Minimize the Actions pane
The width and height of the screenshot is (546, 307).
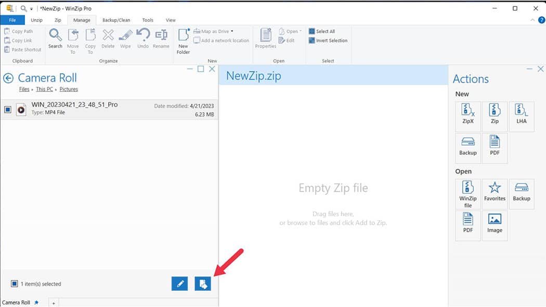pyautogui.click(x=529, y=69)
